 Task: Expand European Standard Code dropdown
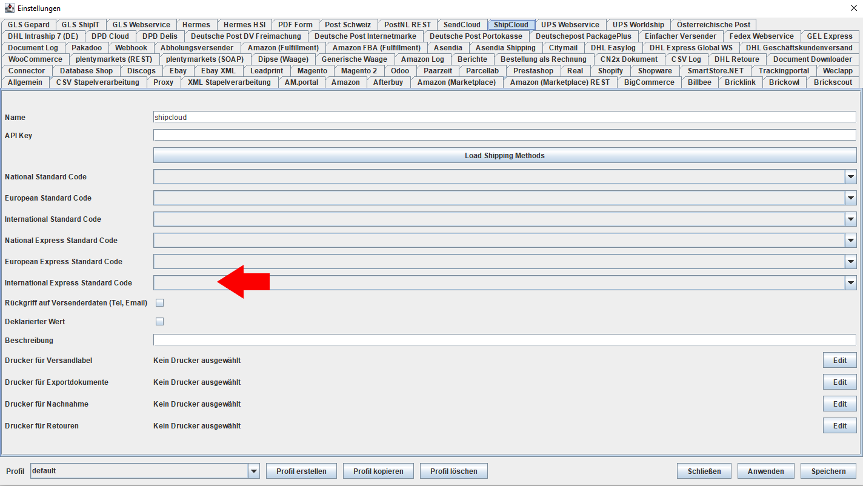coord(850,198)
